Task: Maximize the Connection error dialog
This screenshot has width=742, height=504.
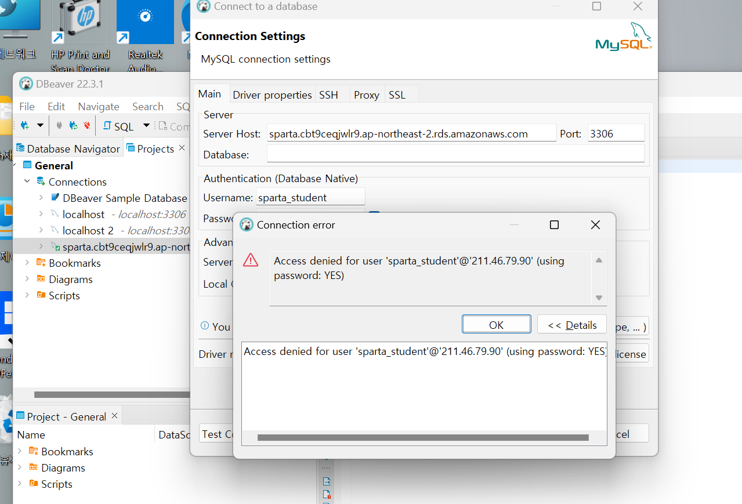Action: tap(554, 224)
